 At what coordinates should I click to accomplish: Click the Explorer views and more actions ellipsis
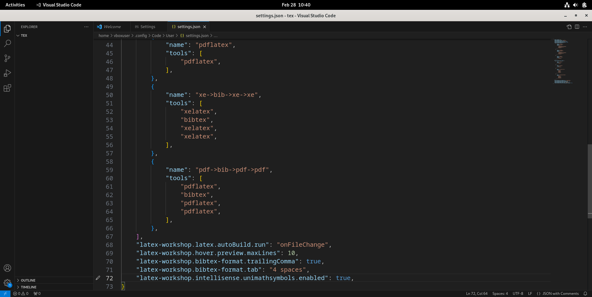(86, 27)
